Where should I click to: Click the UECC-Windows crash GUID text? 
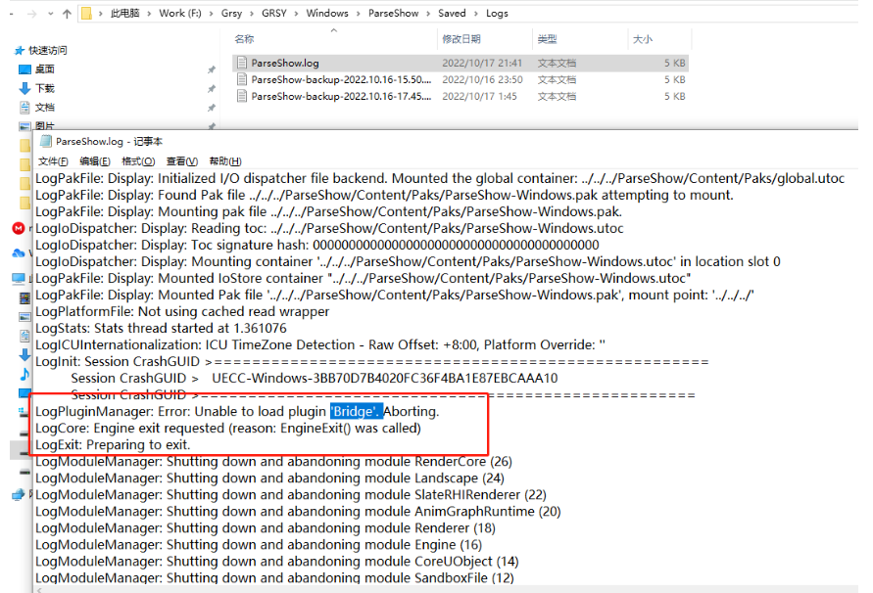point(385,379)
